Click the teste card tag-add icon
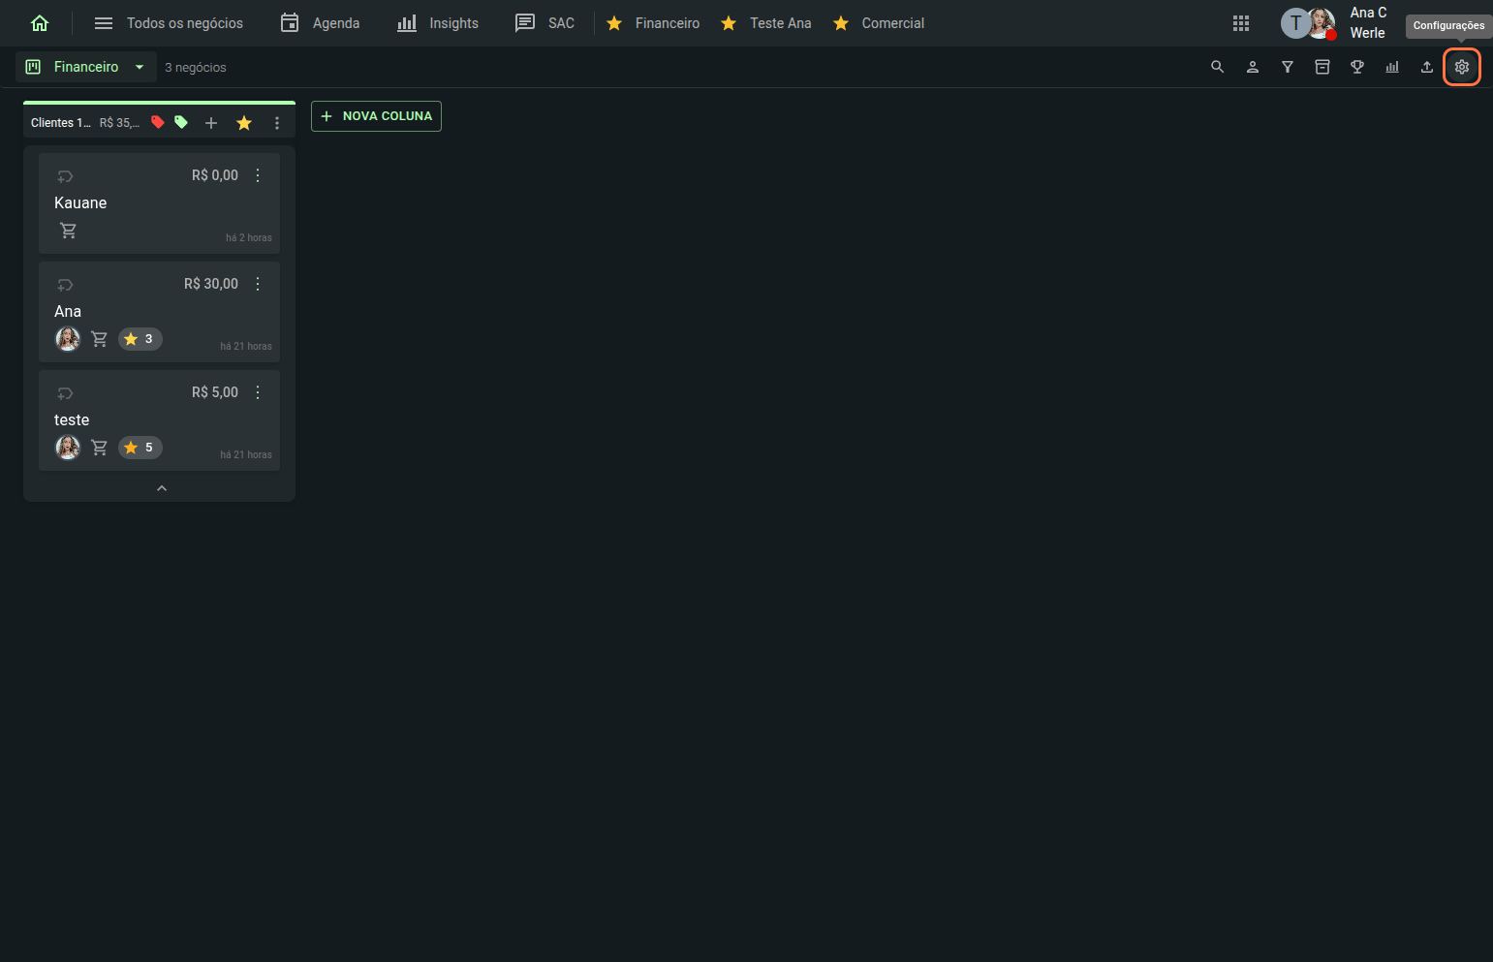This screenshot has width=1493, height=962. coord(65,393)
